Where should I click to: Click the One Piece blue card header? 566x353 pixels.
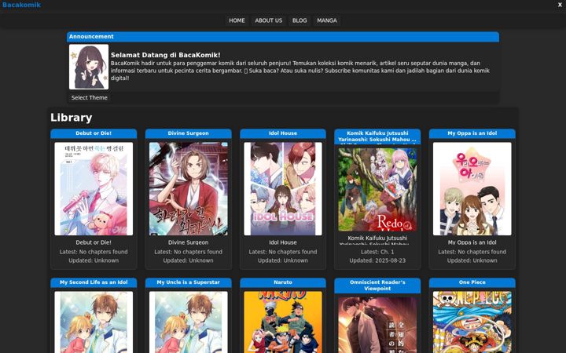click(x=472, y=282)
